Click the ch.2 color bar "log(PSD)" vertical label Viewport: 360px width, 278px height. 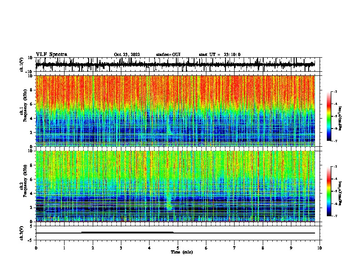(x=340, y=194)
